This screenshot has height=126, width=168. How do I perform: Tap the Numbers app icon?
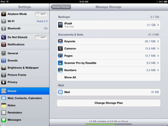pyautogui.click(x=60, y=70)
